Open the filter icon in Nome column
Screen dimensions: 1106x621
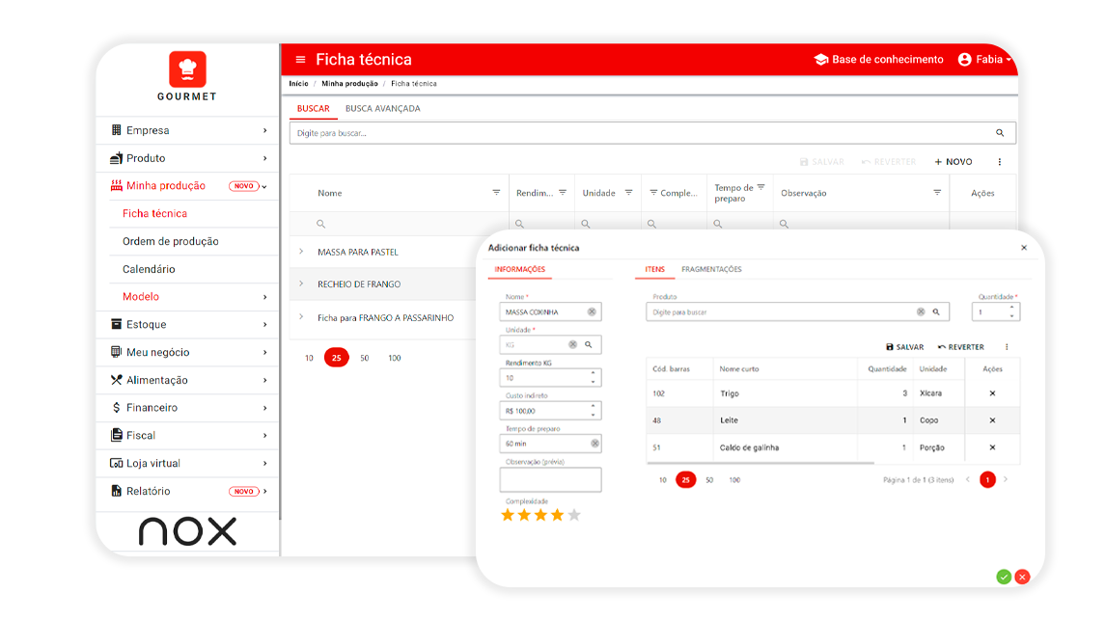[x=496, y=193]
